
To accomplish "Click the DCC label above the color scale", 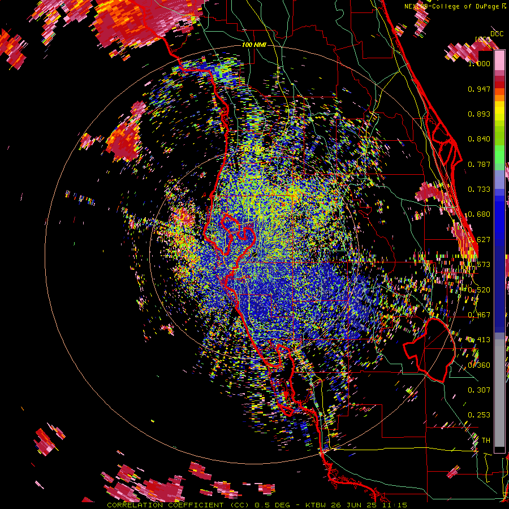I will [x=497, y=34].
